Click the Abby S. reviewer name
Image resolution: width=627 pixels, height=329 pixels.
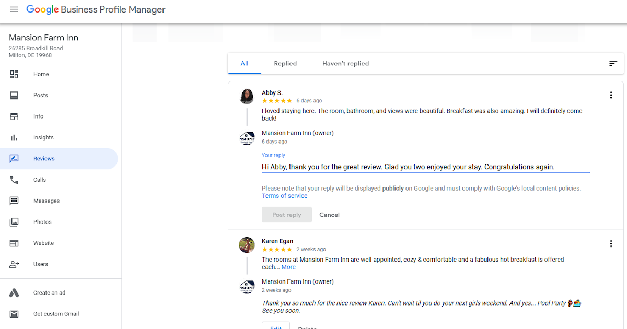pos(272,93)
